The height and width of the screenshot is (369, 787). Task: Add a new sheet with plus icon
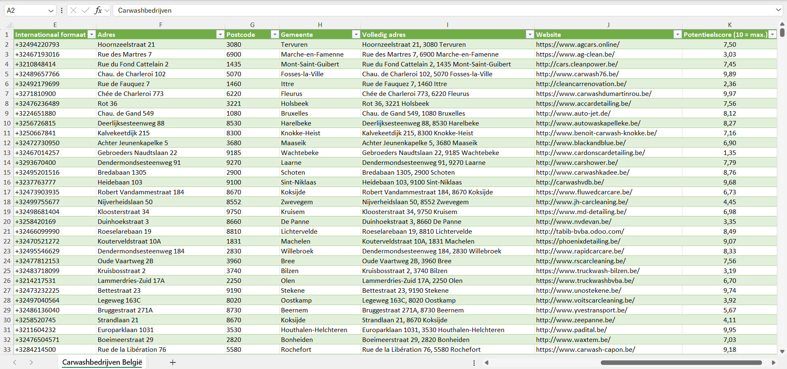tap(173, 362)
